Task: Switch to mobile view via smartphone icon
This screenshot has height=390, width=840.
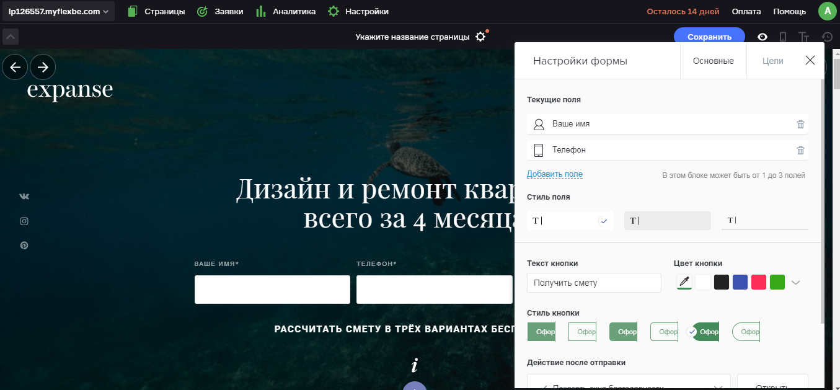Action: click(x=783, y=37)
